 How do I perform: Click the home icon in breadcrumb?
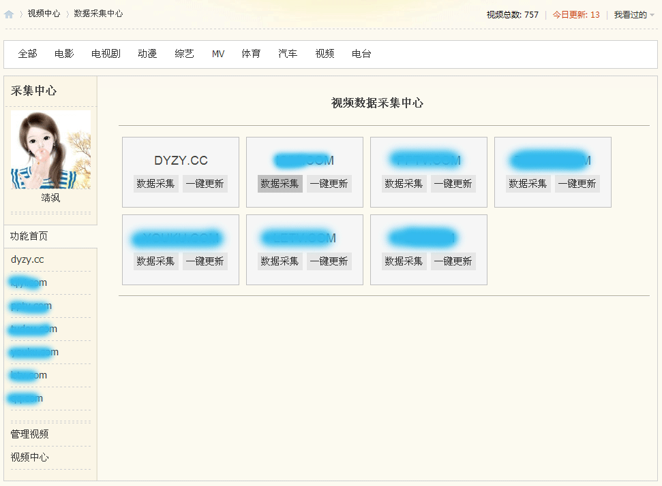9,15
